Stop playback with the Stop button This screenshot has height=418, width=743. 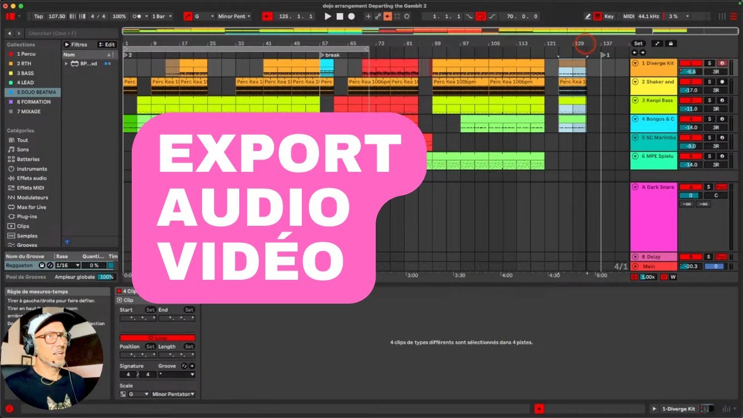(x=340, y=16)
